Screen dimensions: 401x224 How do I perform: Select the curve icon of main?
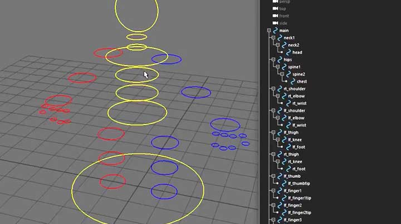pos(276,31)
